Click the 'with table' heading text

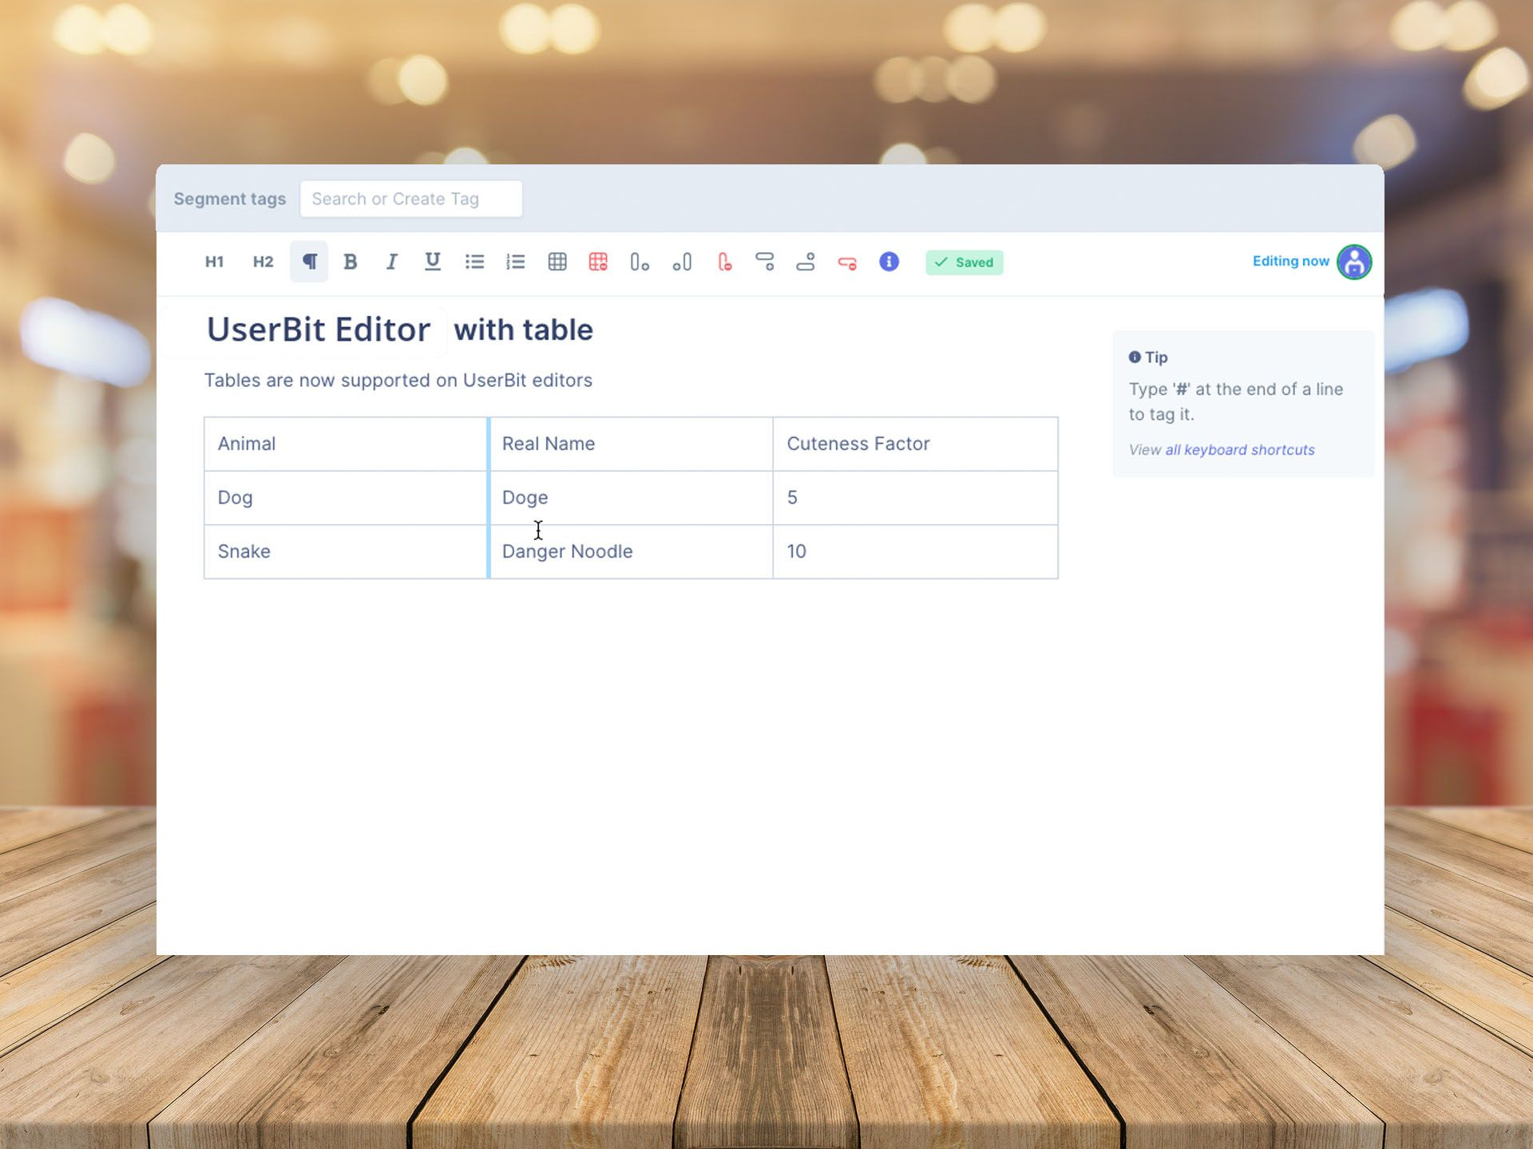point(524,330)
